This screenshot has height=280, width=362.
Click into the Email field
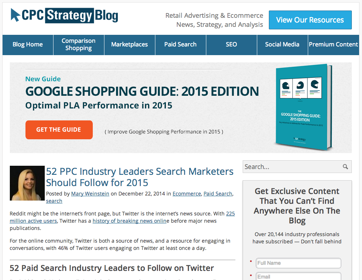point(298,276)
